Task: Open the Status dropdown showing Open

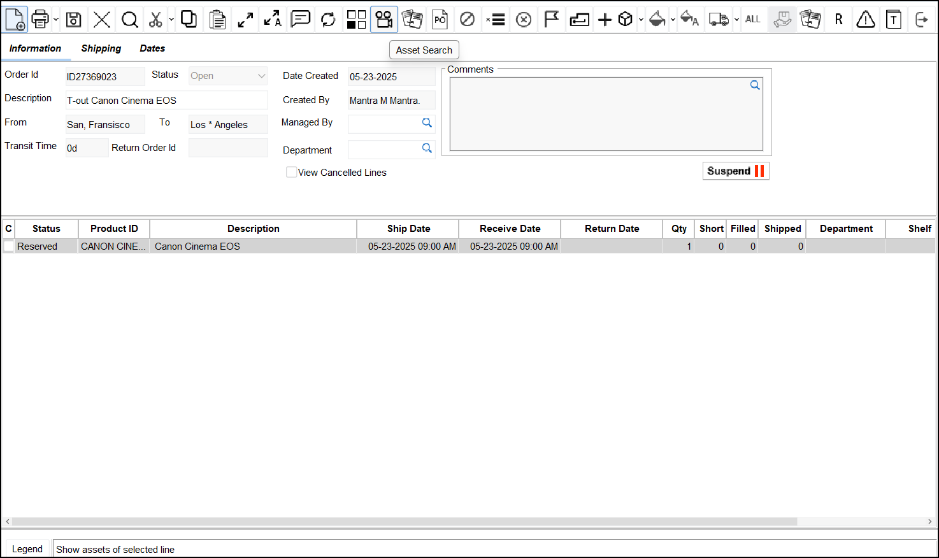Action: point(228,76)
